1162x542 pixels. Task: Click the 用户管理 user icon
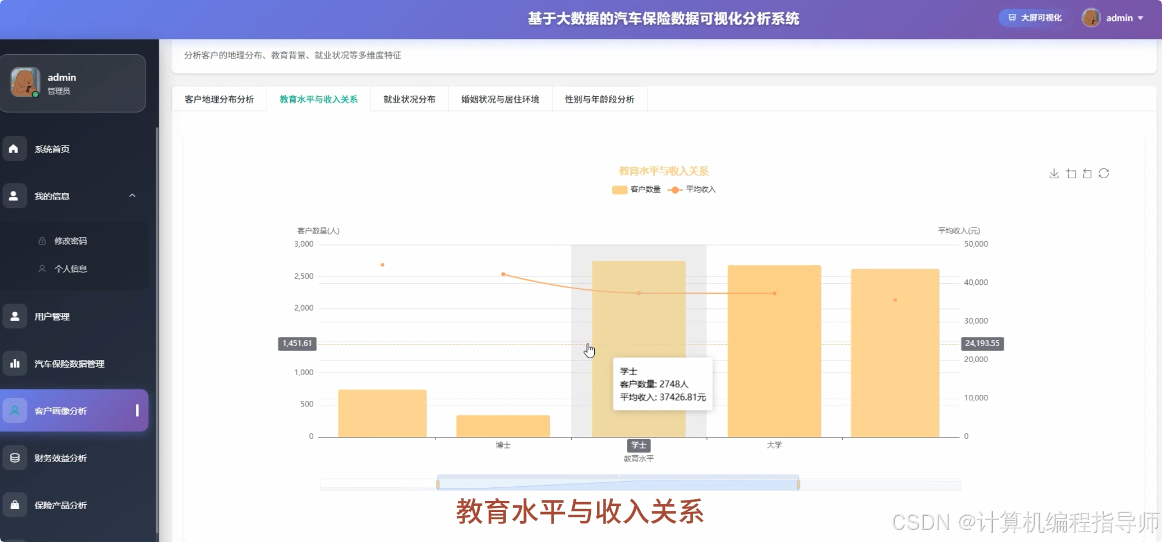tap(15, 316)
